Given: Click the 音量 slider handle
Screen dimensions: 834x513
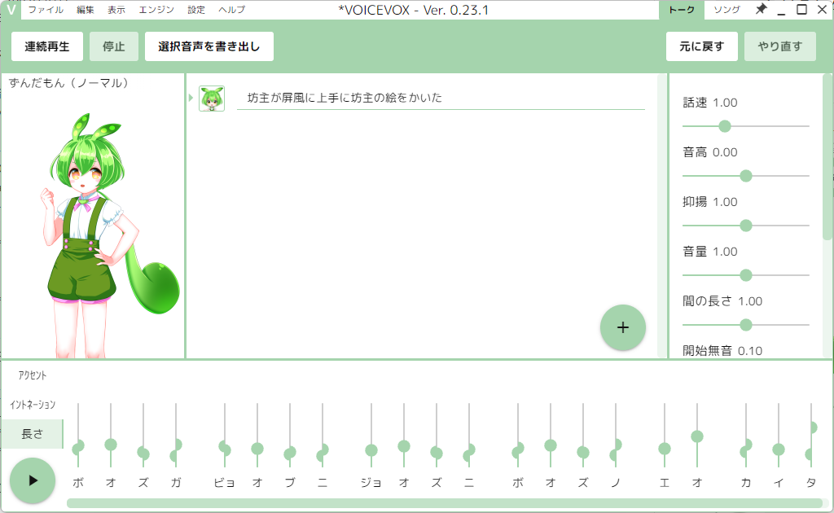Looking at the screenshot, I should (x=746, y=275).
